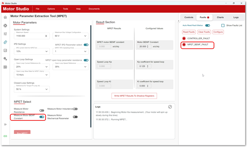Click the MPET_BEMF_FAULT label text

198,44
